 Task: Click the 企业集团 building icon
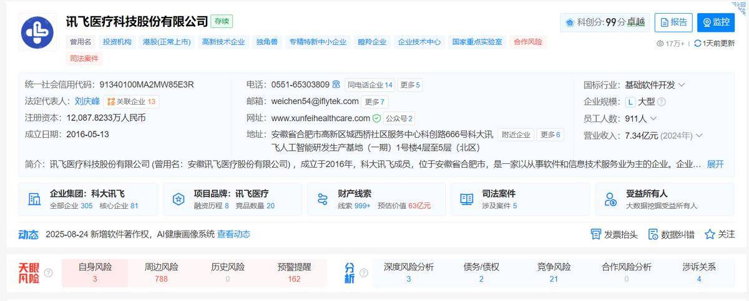34,199
